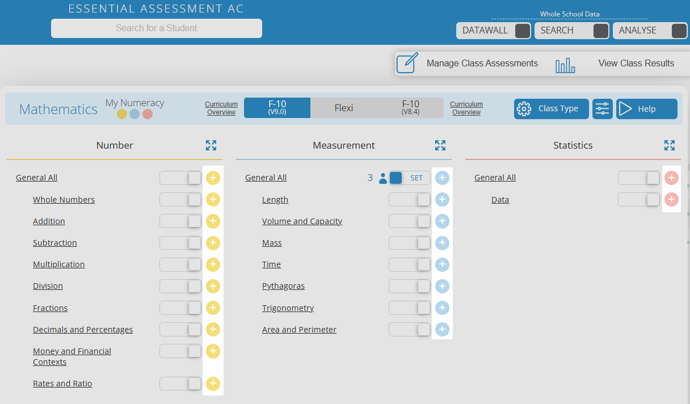Enable the Length switch
Image resolution: width=690 pixels, height=404 pixels.
[x=410, y=199]
